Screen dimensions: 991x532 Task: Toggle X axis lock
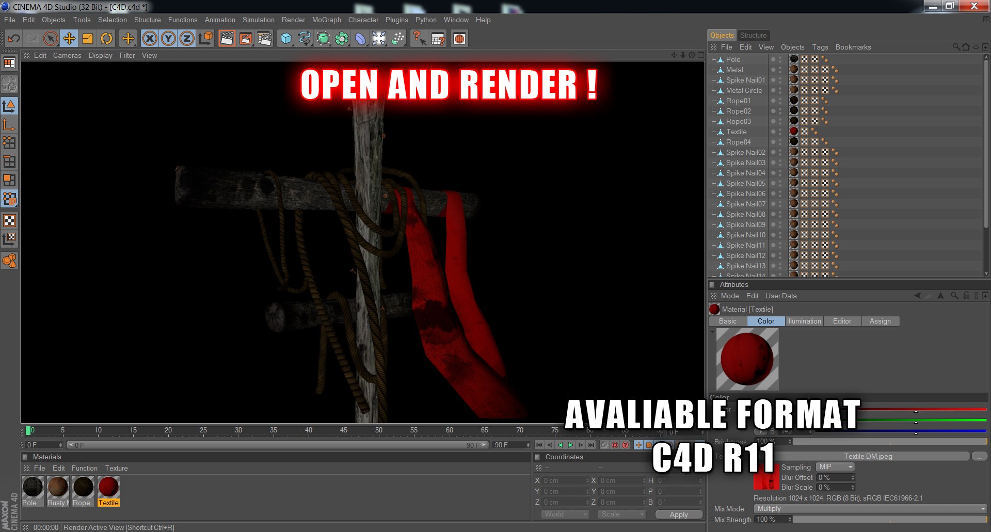(150, 38)
